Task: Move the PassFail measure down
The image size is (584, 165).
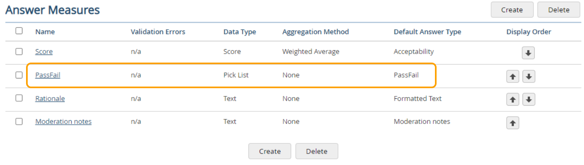Action: (x=528, y=76)
